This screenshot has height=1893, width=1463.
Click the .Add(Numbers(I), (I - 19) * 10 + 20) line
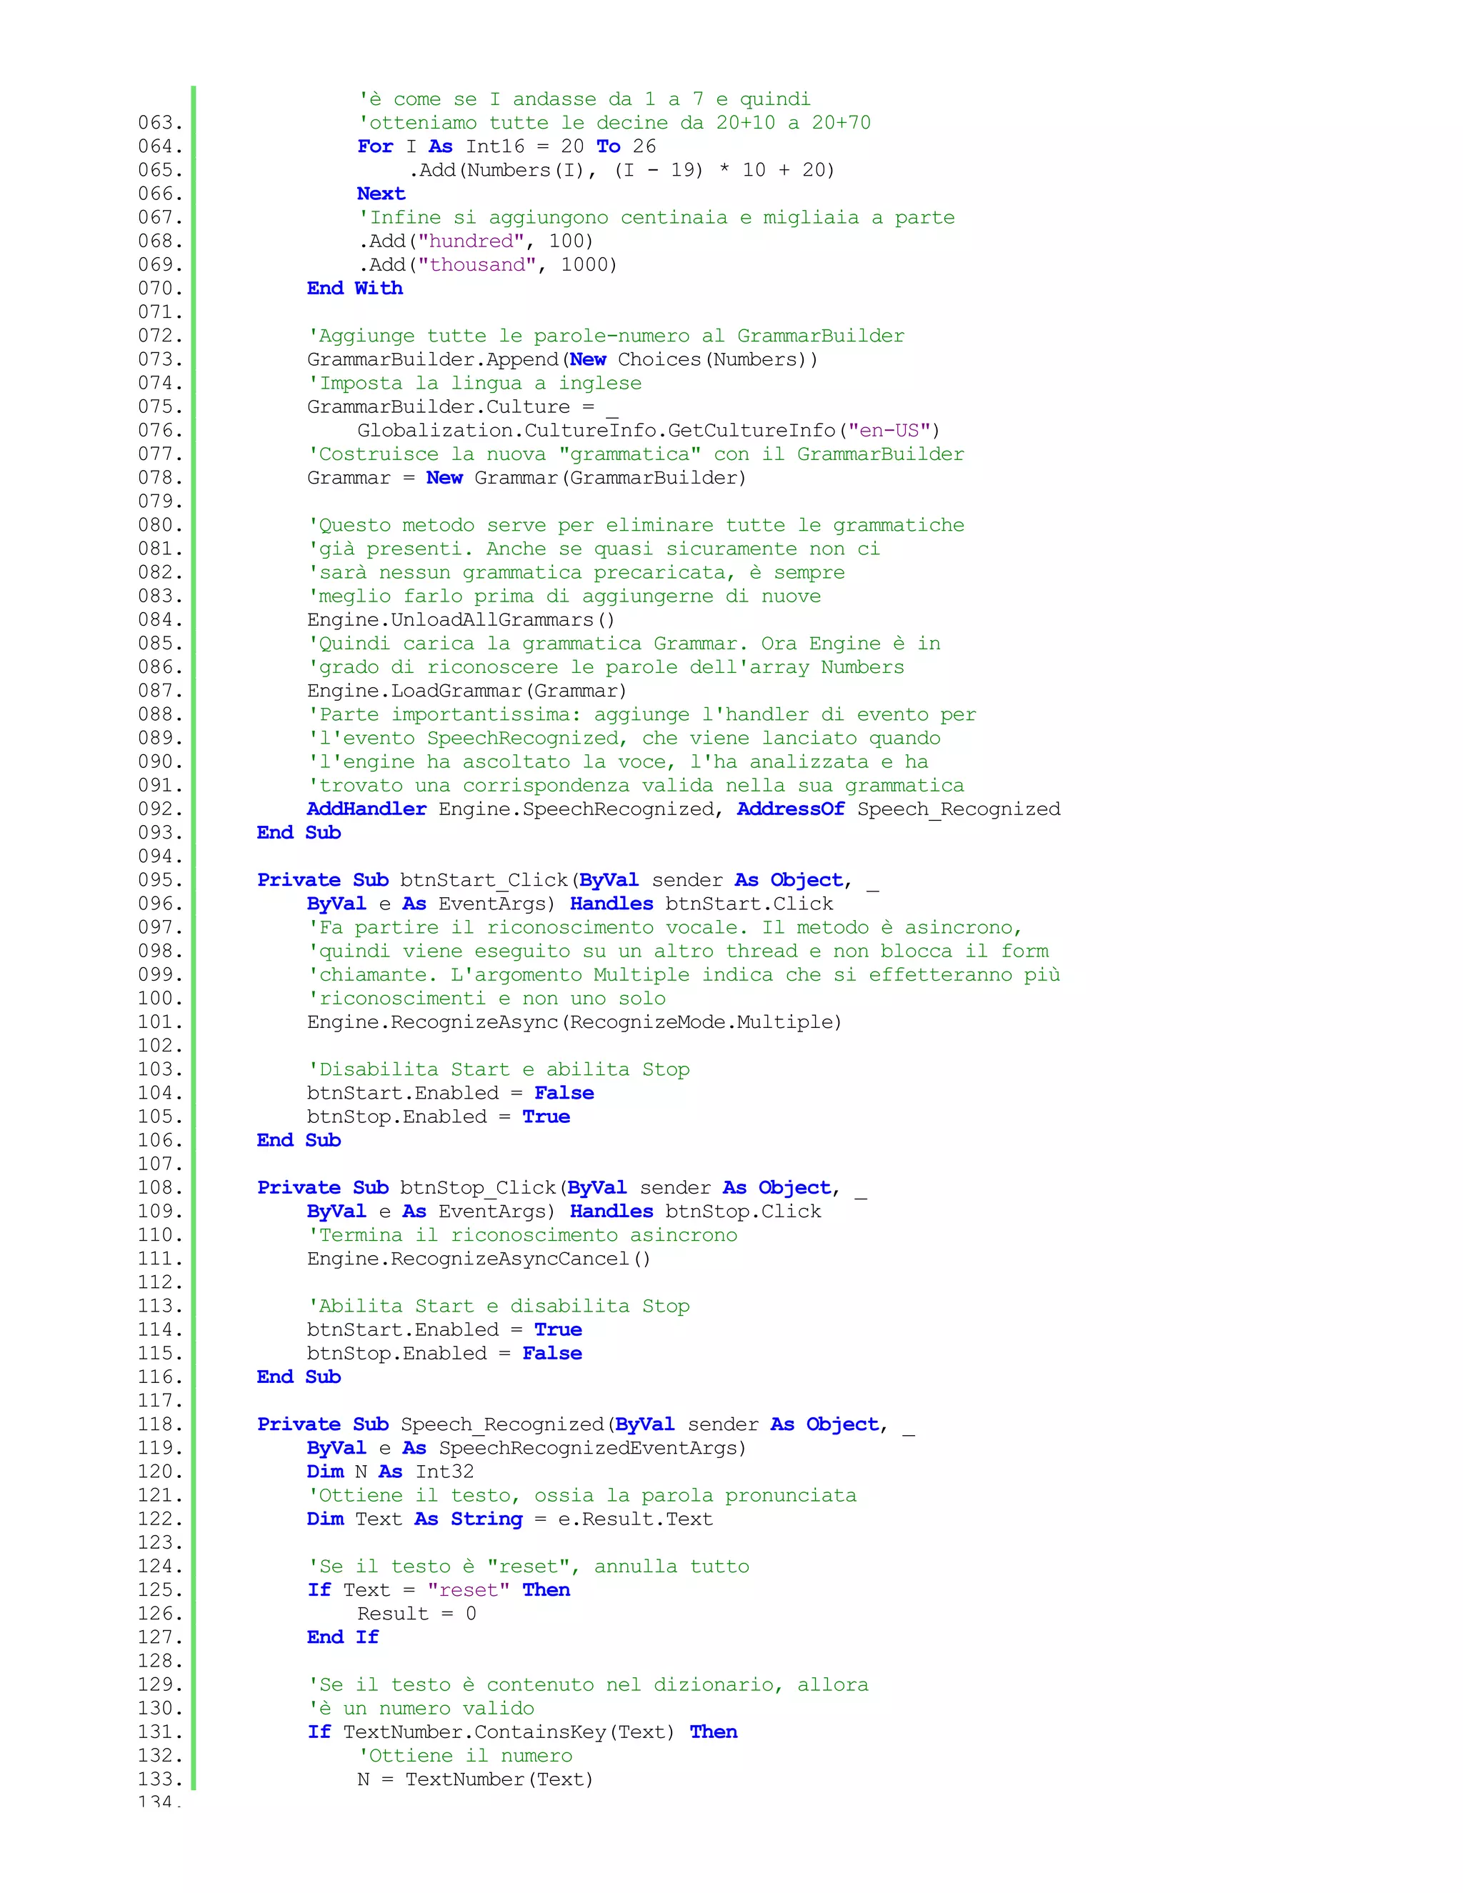(621, 170)
